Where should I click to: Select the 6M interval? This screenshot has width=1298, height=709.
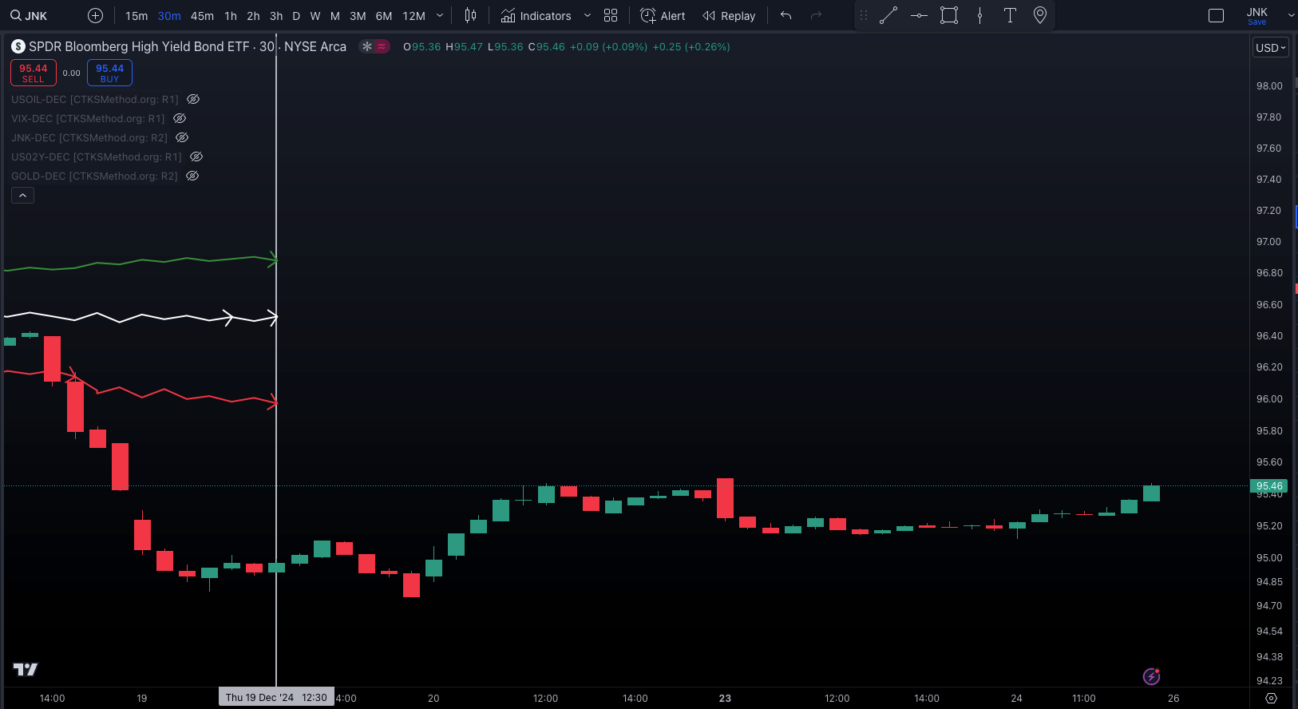(384, 16)
